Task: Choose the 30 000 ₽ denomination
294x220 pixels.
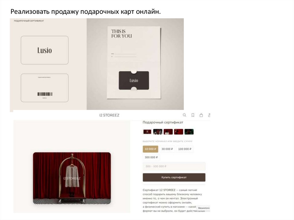Action: (167, 149)
